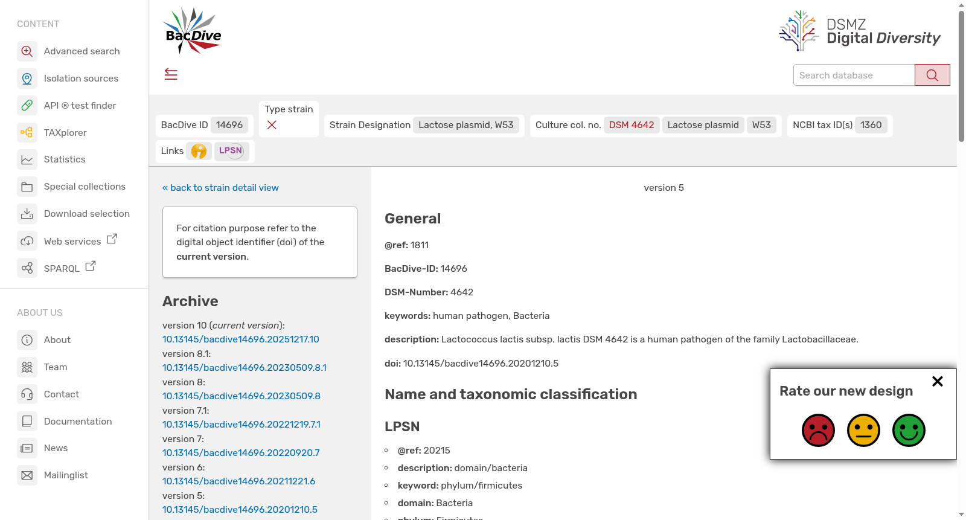Open version 5 DOI link

coord(240,510)
